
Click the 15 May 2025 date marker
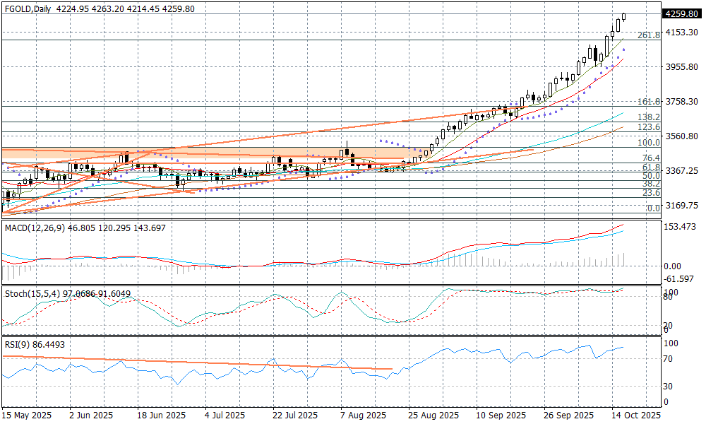(28, 416)
